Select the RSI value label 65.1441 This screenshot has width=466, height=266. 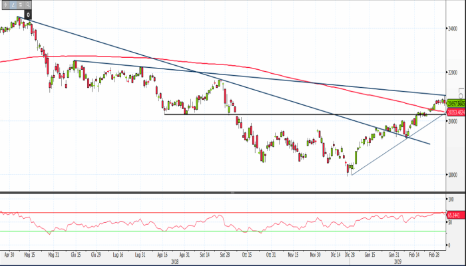coord(455,215)
